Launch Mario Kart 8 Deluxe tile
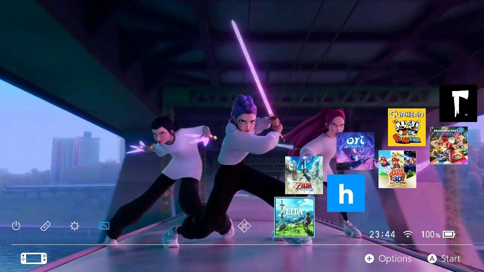Viewport: 484px width, 272px height. tap(449, 145)
